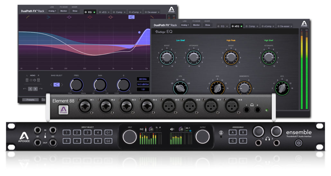
Task: Click the Apogee logo in the Vintage EQ window
Action: pyautogui.click(x=304, y=24)
